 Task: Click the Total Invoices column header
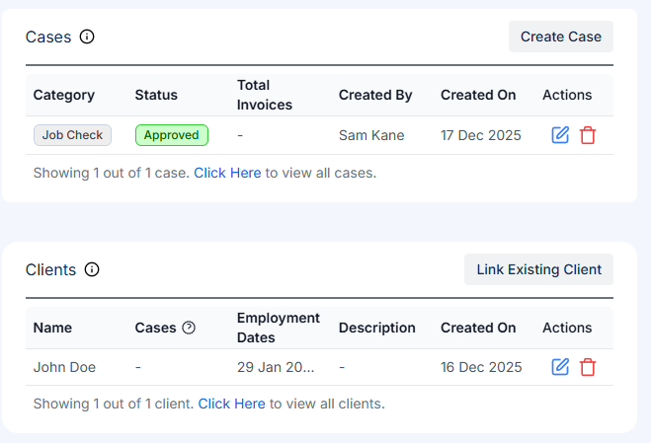(x=265, y=95)
